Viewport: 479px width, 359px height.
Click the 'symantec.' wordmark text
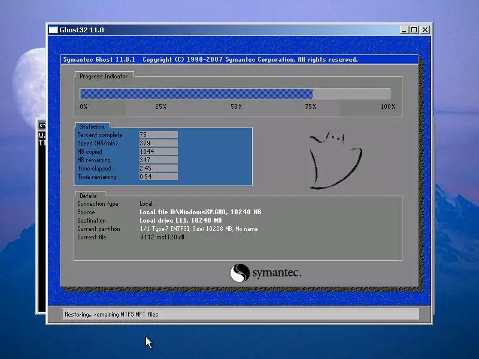[x=277, y=272]
